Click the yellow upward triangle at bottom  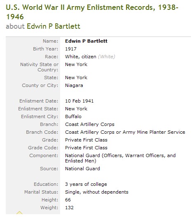[19, 212]
